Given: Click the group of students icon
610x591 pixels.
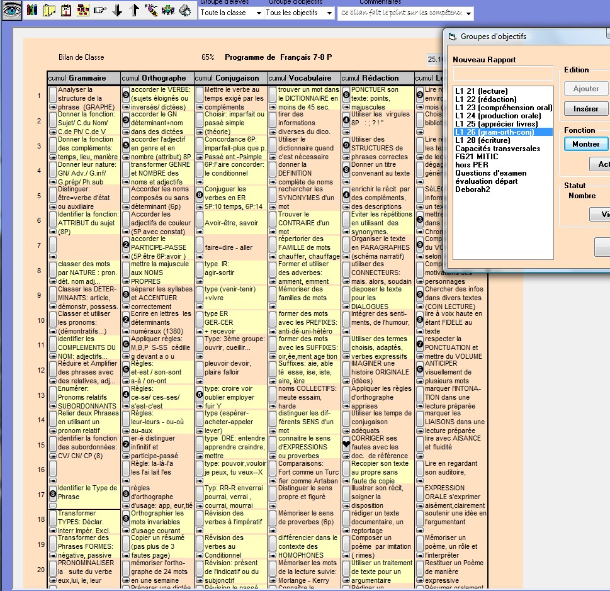Looking at the screenshot, I should 168,10.
